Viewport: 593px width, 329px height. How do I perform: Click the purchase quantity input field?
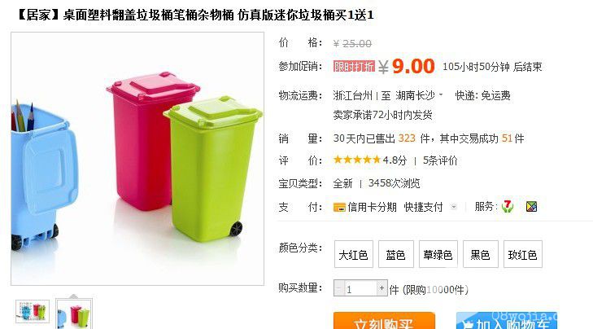360,288
